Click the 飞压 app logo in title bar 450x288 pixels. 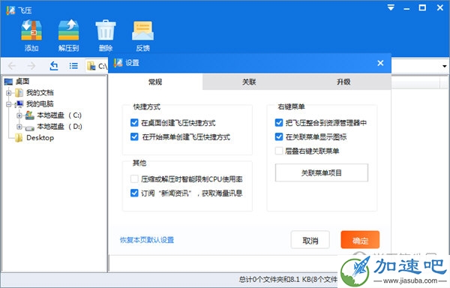(x=10, y=10)
